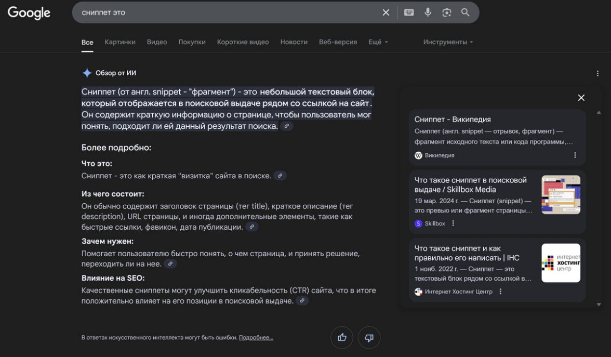The width and height of the screenshot is (611, 357).
Task: Open "Сниппет - Википедия" source link
Action: click(x=453, y=120)
